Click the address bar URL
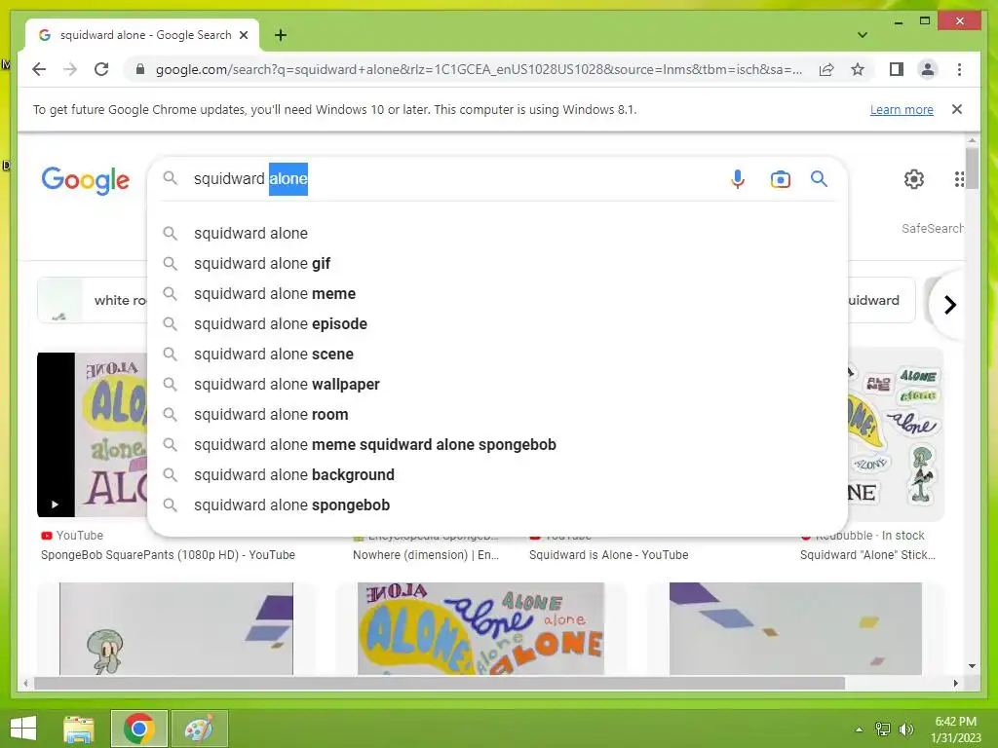The width and height of the screenshot is (998, 748). [x=479, y=69]
